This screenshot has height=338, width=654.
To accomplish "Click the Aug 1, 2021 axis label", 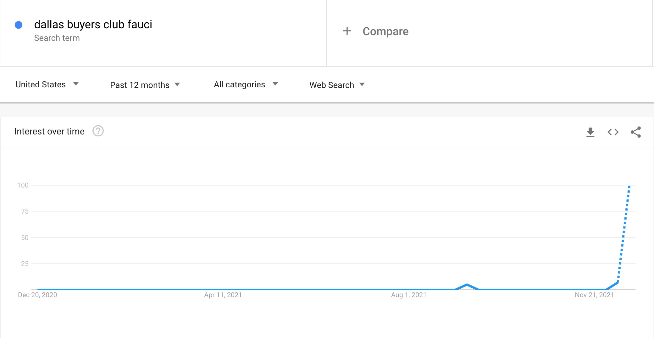I will click(409, 295).
